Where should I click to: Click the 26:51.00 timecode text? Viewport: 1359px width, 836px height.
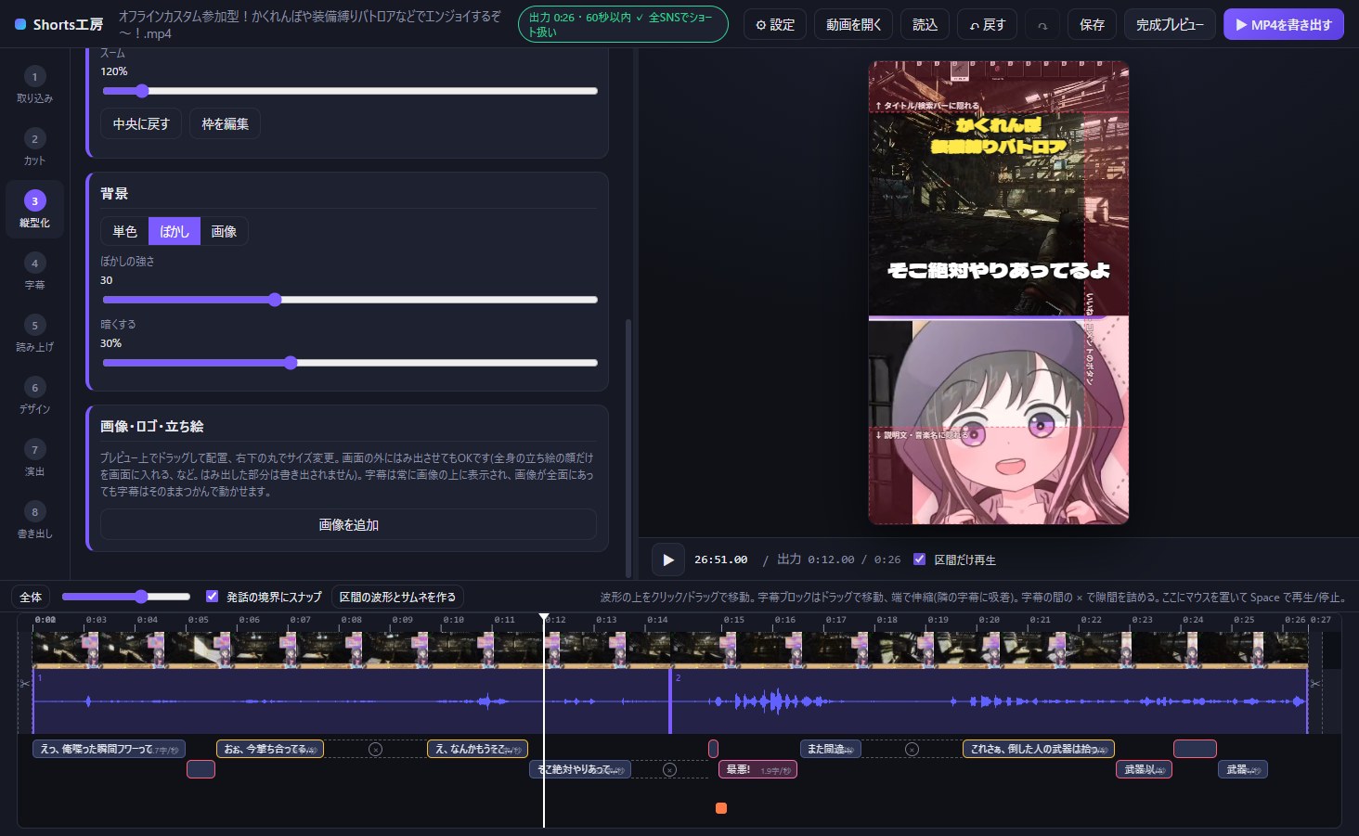pos(720,559)
